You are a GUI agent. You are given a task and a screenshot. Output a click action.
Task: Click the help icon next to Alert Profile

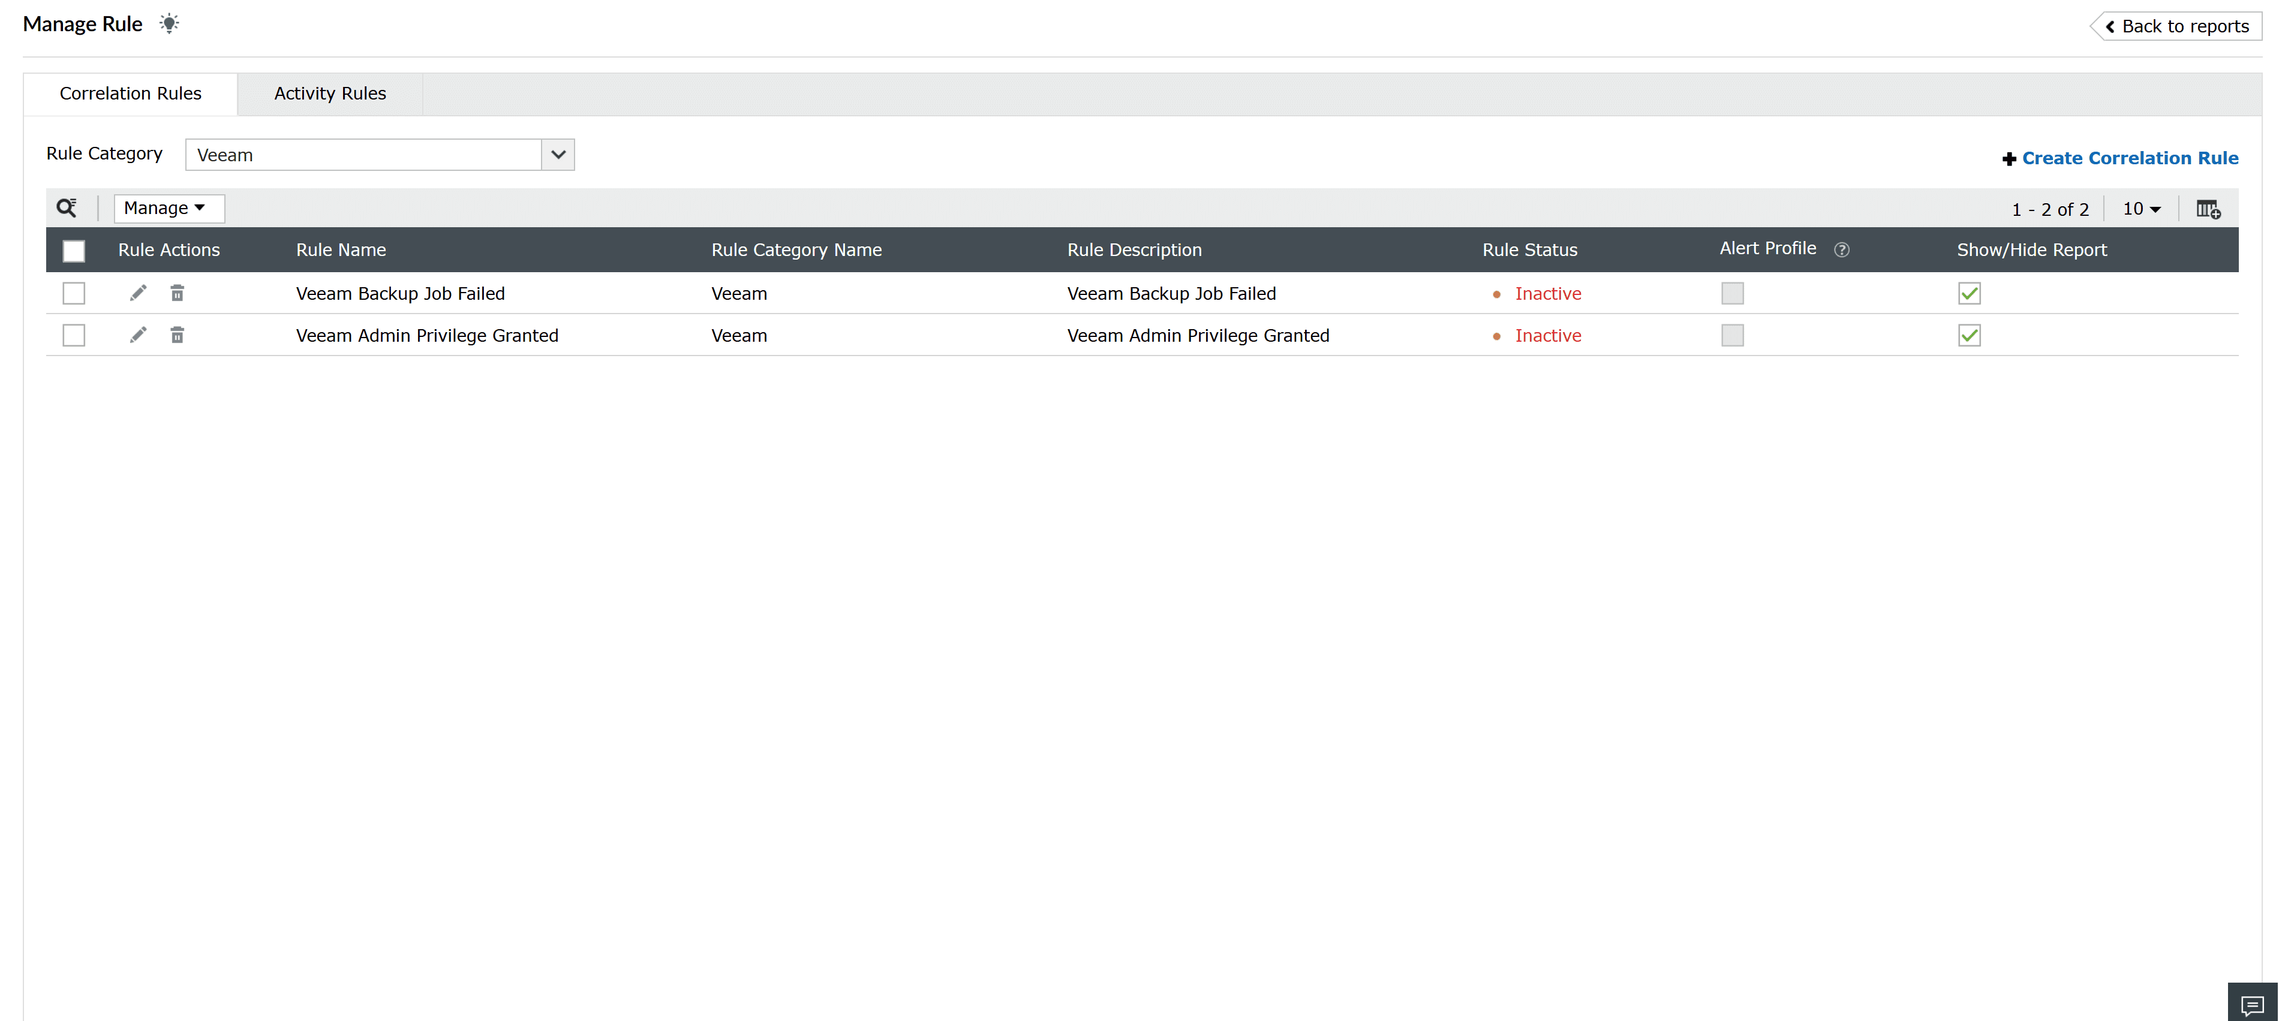click(x=1842, y=249)
